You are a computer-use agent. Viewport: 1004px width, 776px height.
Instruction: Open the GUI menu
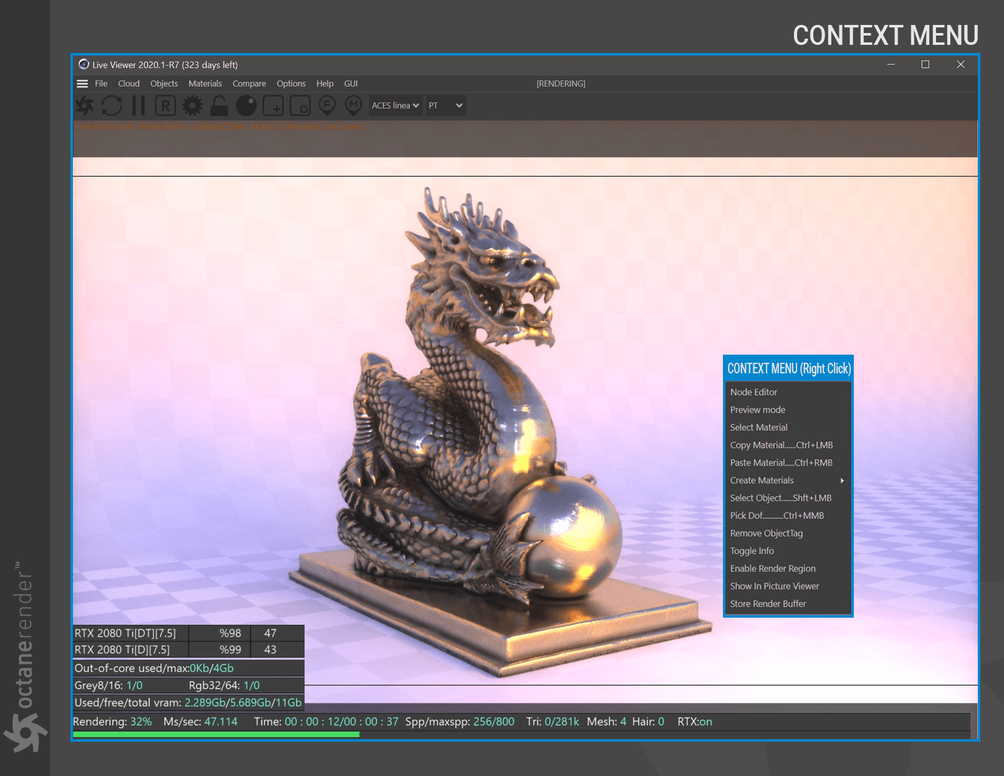pos(351,84)
